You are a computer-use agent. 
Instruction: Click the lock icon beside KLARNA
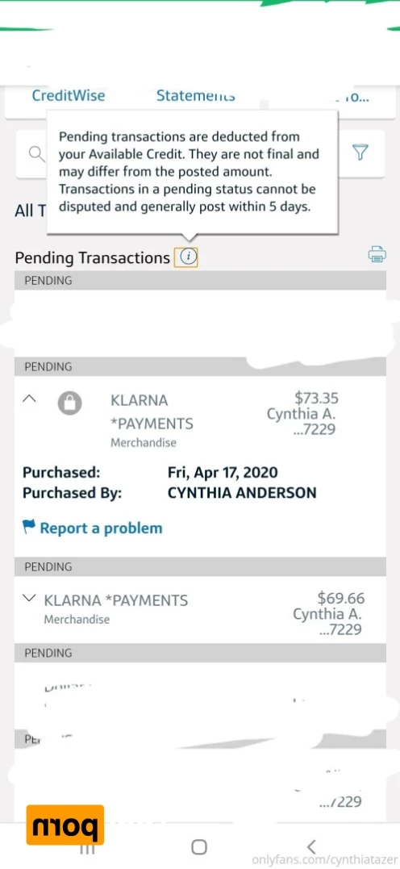70,403
